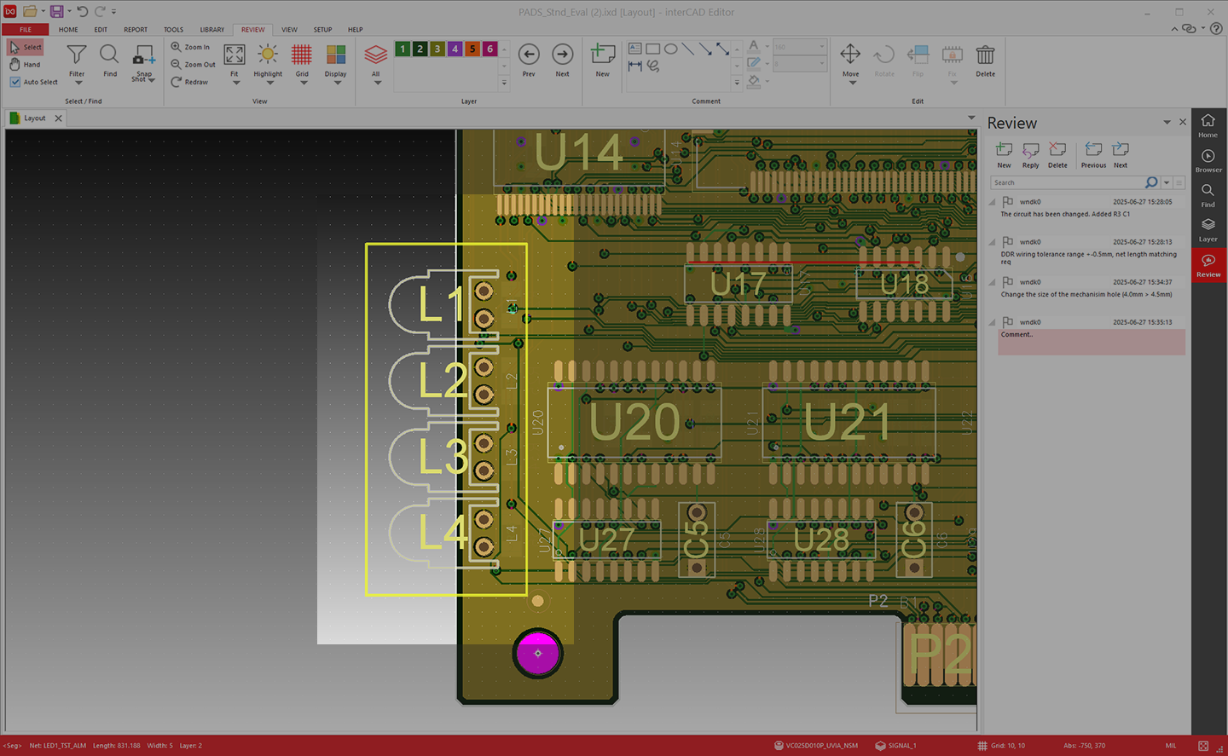Switch to the LIBRARY ribbon tab
Image resolution: width=1228 pixels, height=756 pixels.
tap(211, 30)
